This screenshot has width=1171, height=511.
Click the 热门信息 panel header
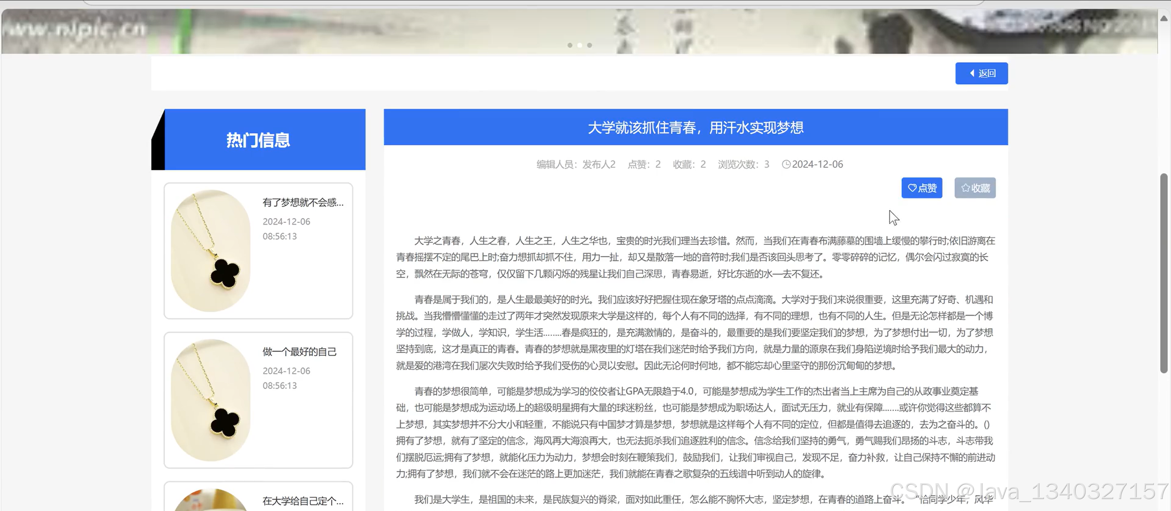258,139
